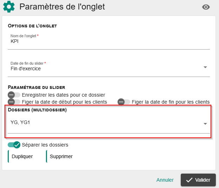Click the Figer la date de début label text

64,102
